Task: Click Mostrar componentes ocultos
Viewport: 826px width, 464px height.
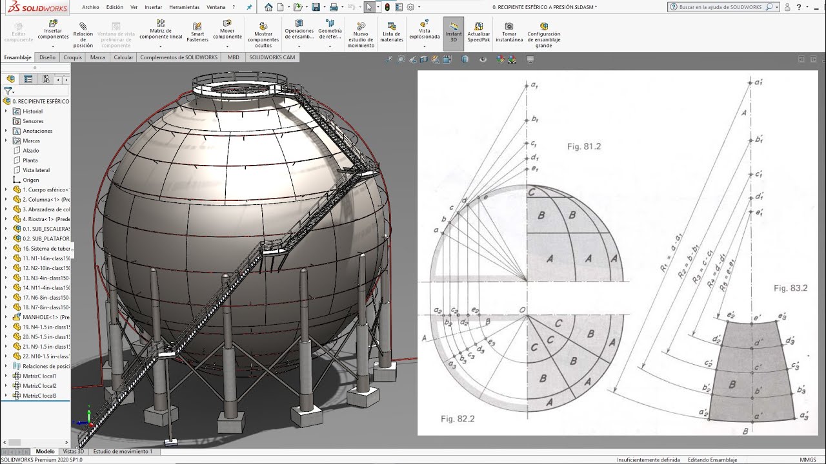Action: [263, 35]
